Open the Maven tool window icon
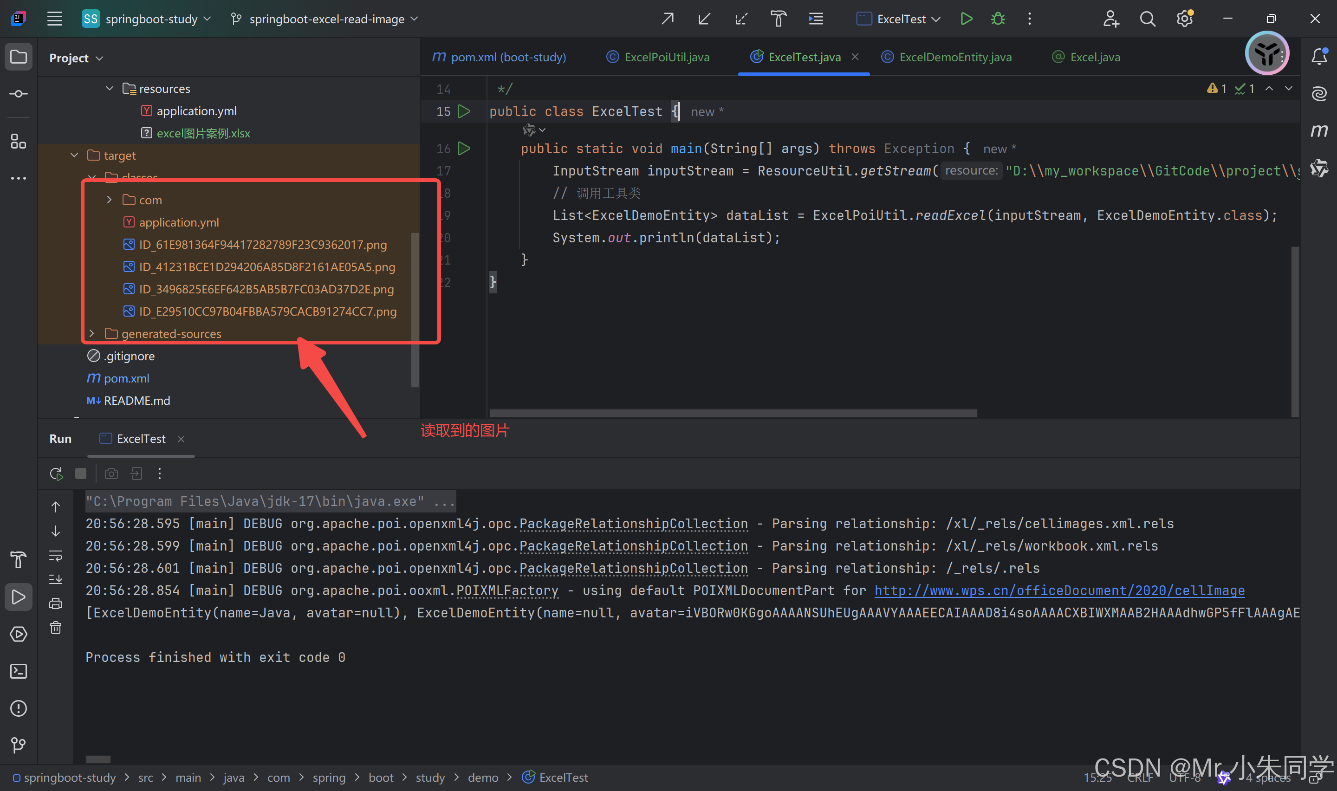The width and height of the screenshot is (1337, 791). pyautogui.click(x=1319, y=130)
